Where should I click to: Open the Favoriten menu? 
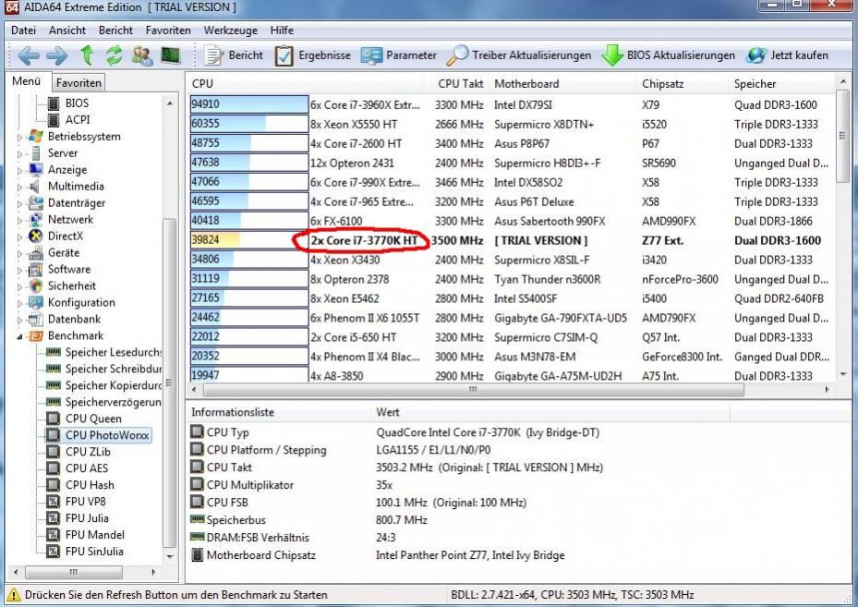tap(168, 30)
